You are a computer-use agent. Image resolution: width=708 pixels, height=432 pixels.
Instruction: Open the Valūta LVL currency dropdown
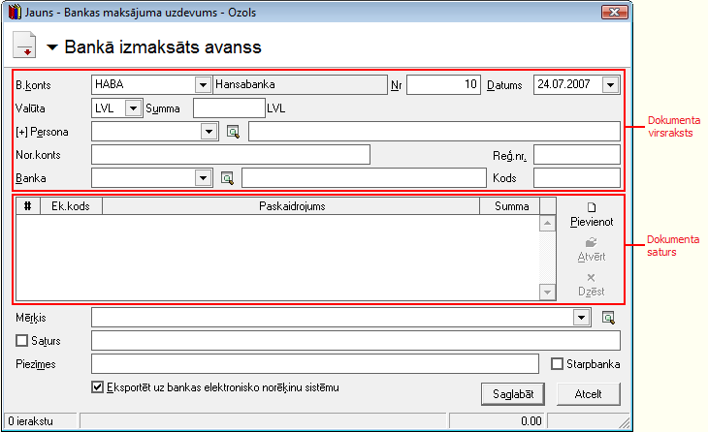(x=133, y=108)
